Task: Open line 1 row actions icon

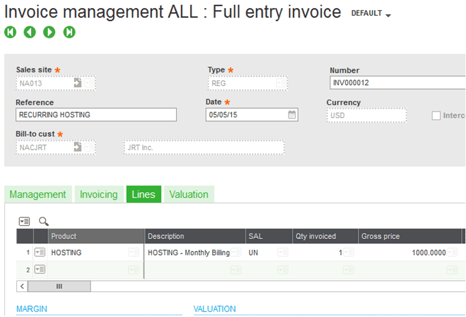Action: pos(40,253)
